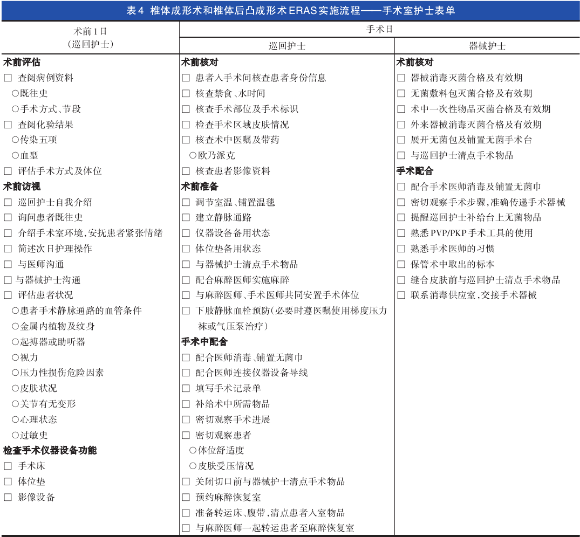Check the "查阅化验结果" box

coord(8,125)
